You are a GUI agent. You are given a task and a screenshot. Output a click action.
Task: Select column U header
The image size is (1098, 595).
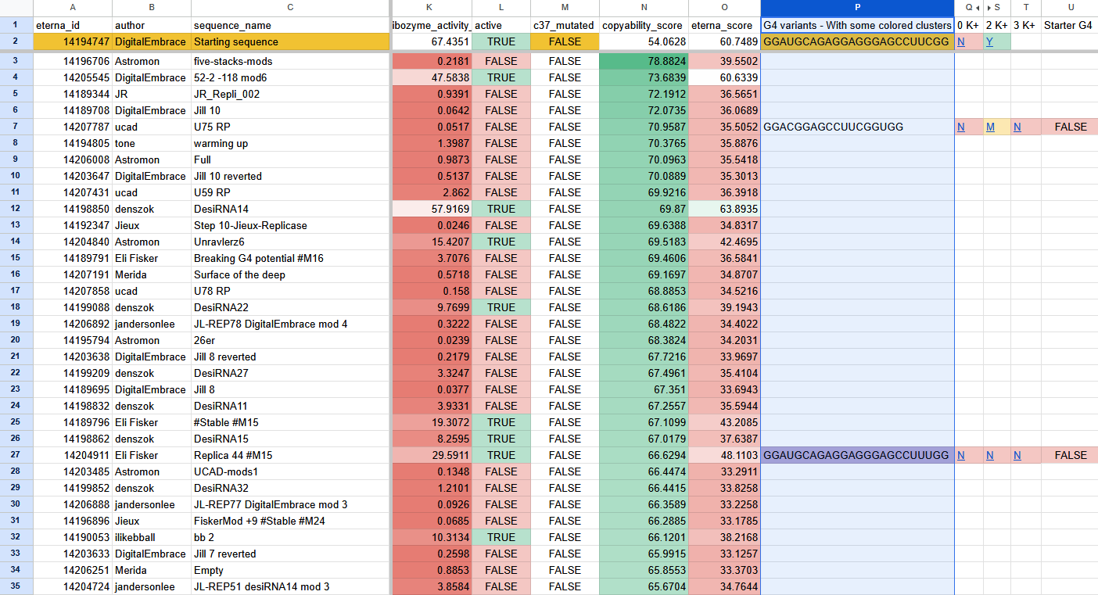tap(1069, 8)
